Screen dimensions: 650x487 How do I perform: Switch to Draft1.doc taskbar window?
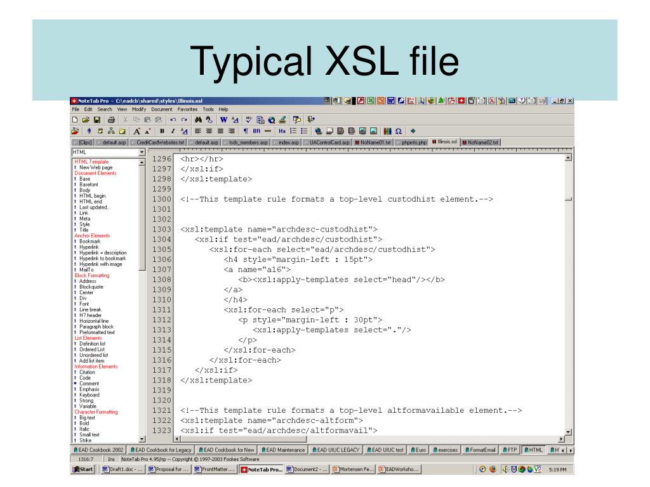point(122,470)
